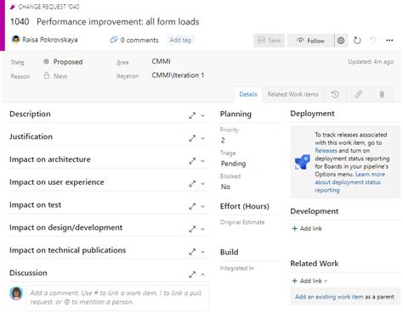403x318 pixels.
Task: Maximize the Impact on user experience section
Action: coord(192,184)
